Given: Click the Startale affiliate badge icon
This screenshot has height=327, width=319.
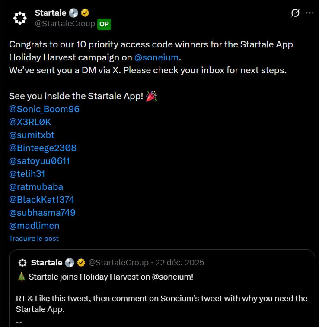Looking at the screenshot, I should tap(73, 13).
